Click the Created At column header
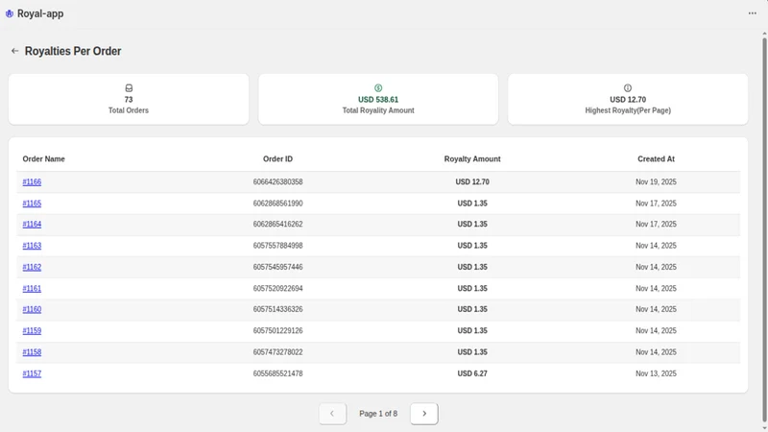The width and height of the screenshot is (768, 432). coord(656,158)
